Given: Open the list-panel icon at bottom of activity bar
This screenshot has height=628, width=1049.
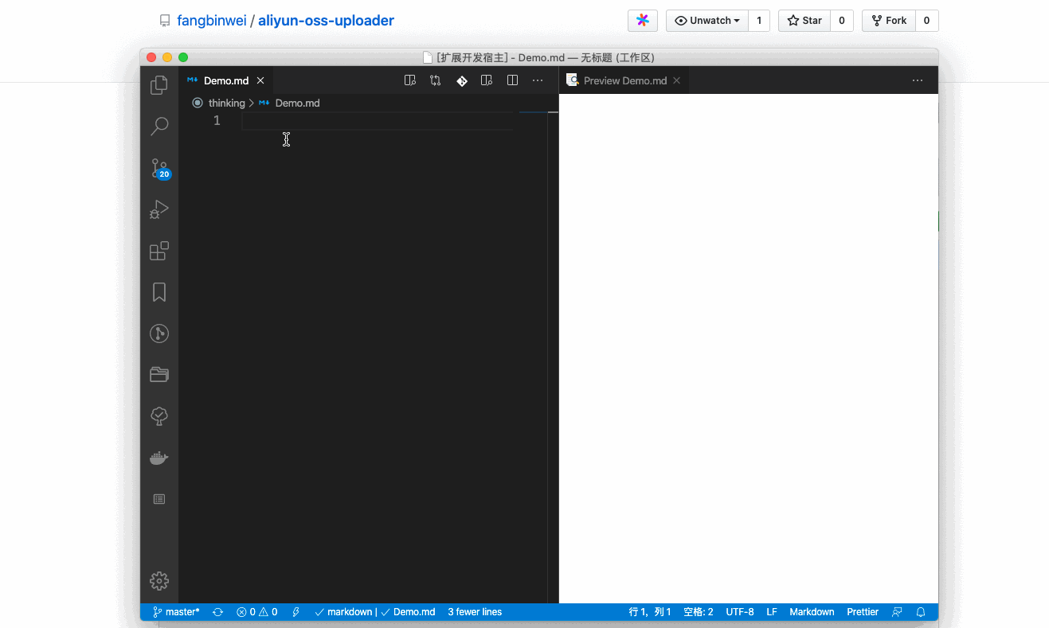Looking at the screenshot, I should pyautogui.click(x=159, y=499).
